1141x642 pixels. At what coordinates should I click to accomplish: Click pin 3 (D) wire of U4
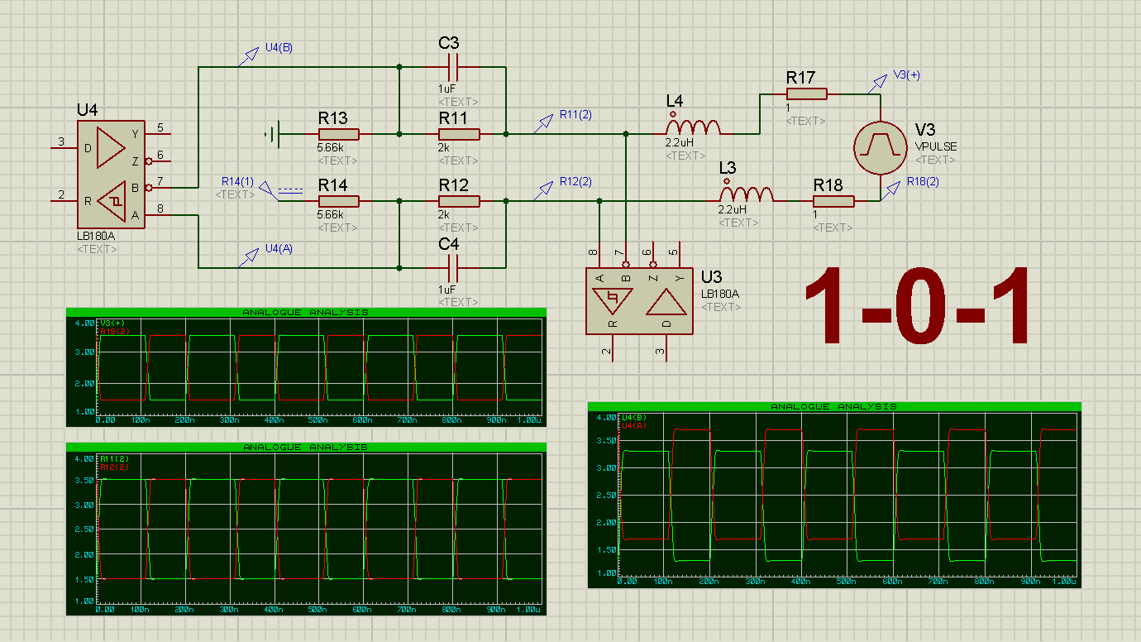[x=64, y=147]
